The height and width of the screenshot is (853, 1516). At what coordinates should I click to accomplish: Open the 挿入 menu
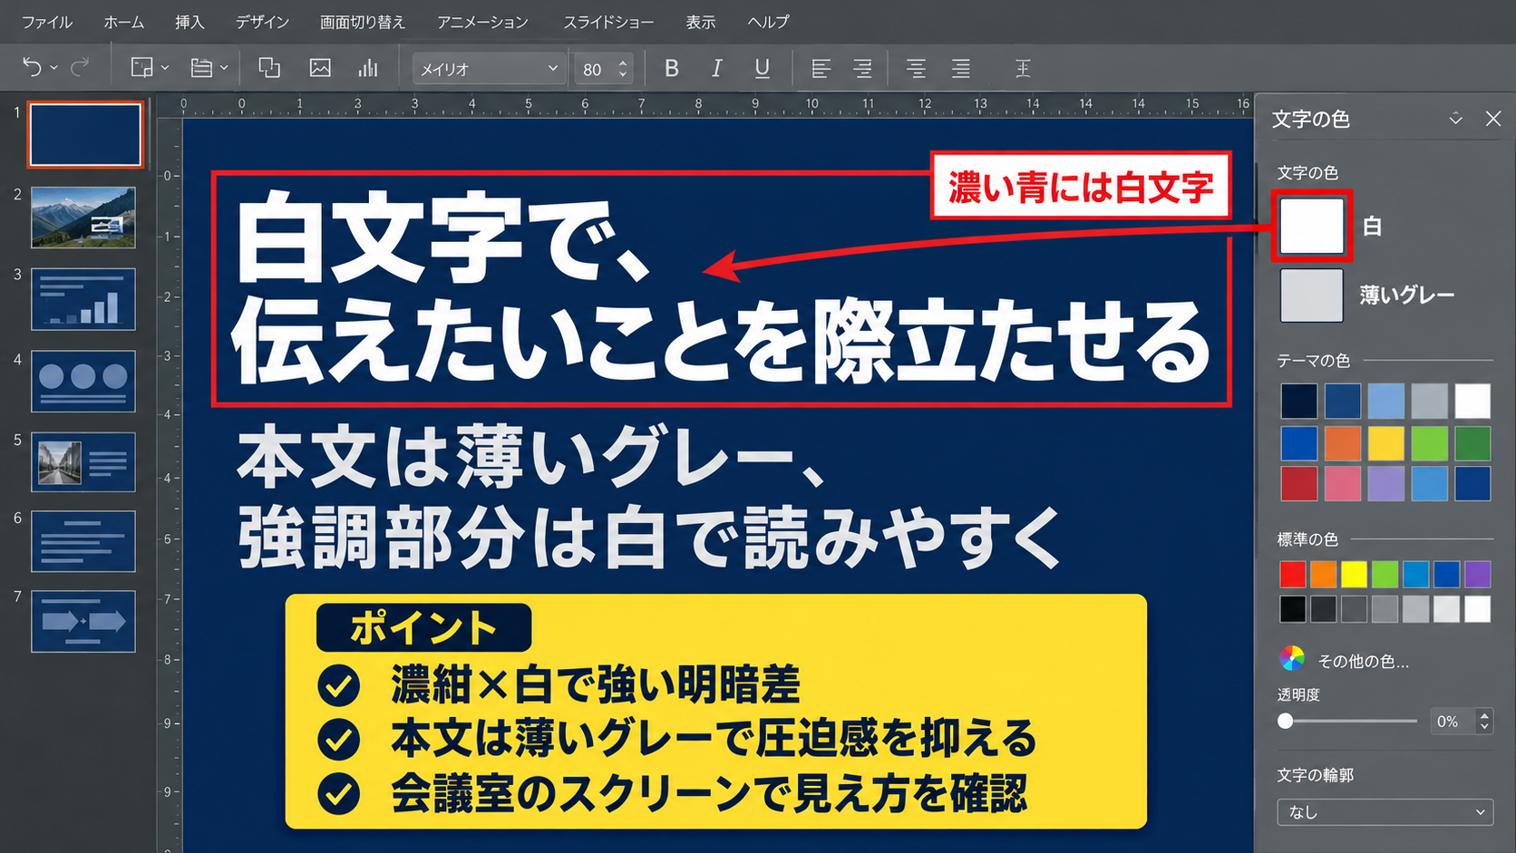click(189, 22)
